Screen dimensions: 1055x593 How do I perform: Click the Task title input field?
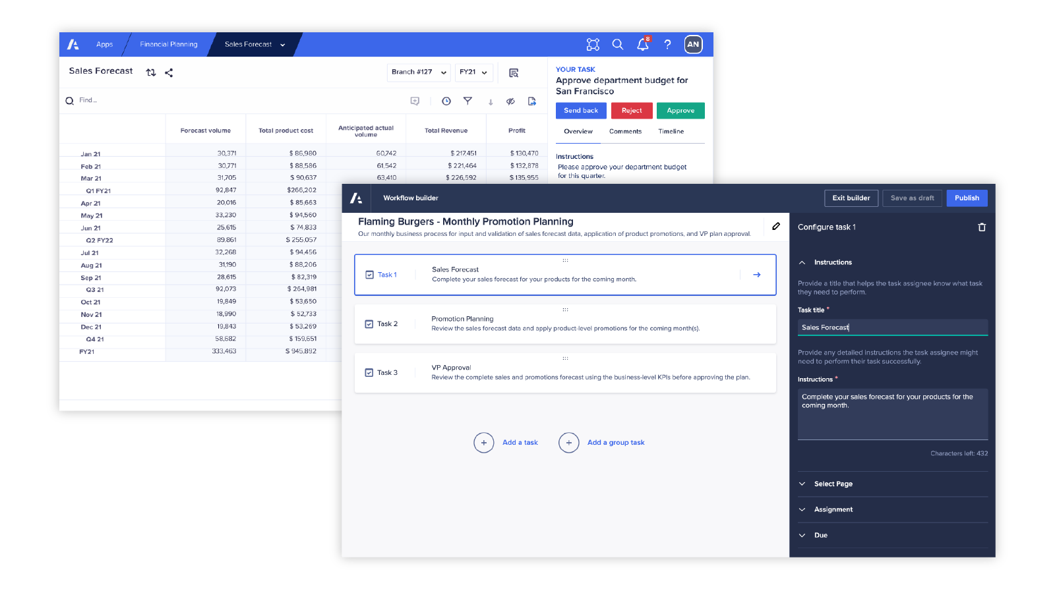893,327
